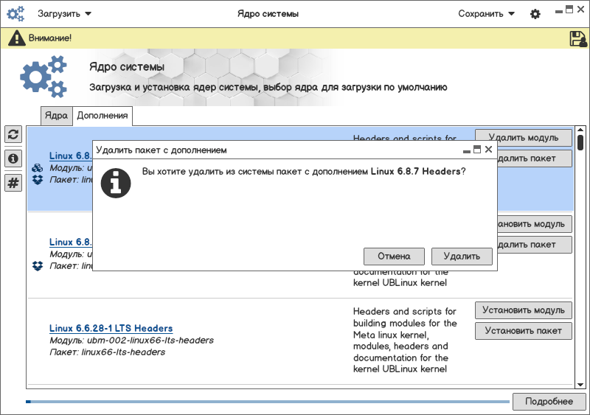Open the Загрузить dropdown menu
Screen dimensions: 590x415
point(64,14)
